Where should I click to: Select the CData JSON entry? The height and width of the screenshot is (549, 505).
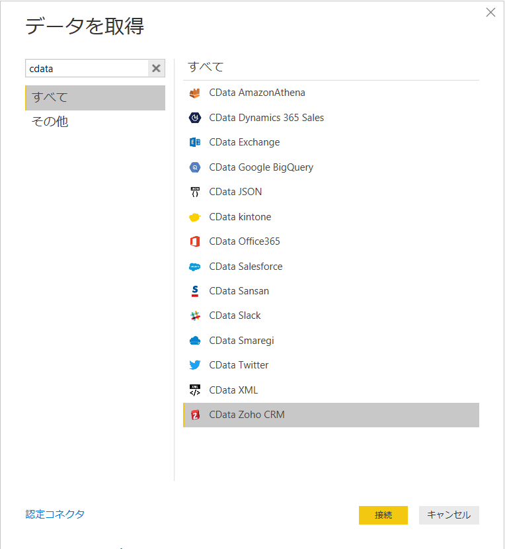pos(331,192)
